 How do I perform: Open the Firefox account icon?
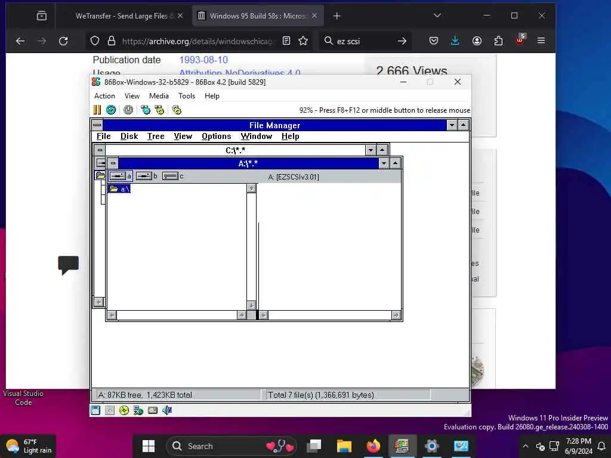477,41
